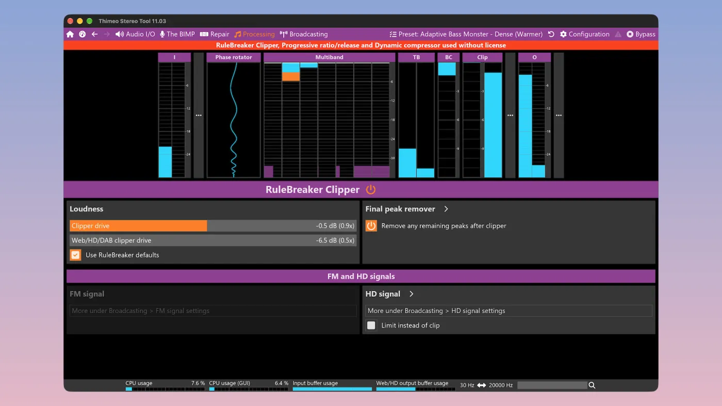Open options dots beside the O meter
This screenshot has height=406, width=722.
pyautogui.click(x=559, y=115)
